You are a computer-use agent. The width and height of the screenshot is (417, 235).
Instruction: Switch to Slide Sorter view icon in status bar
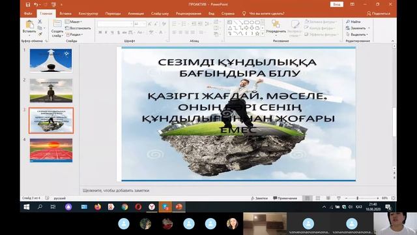318,198
